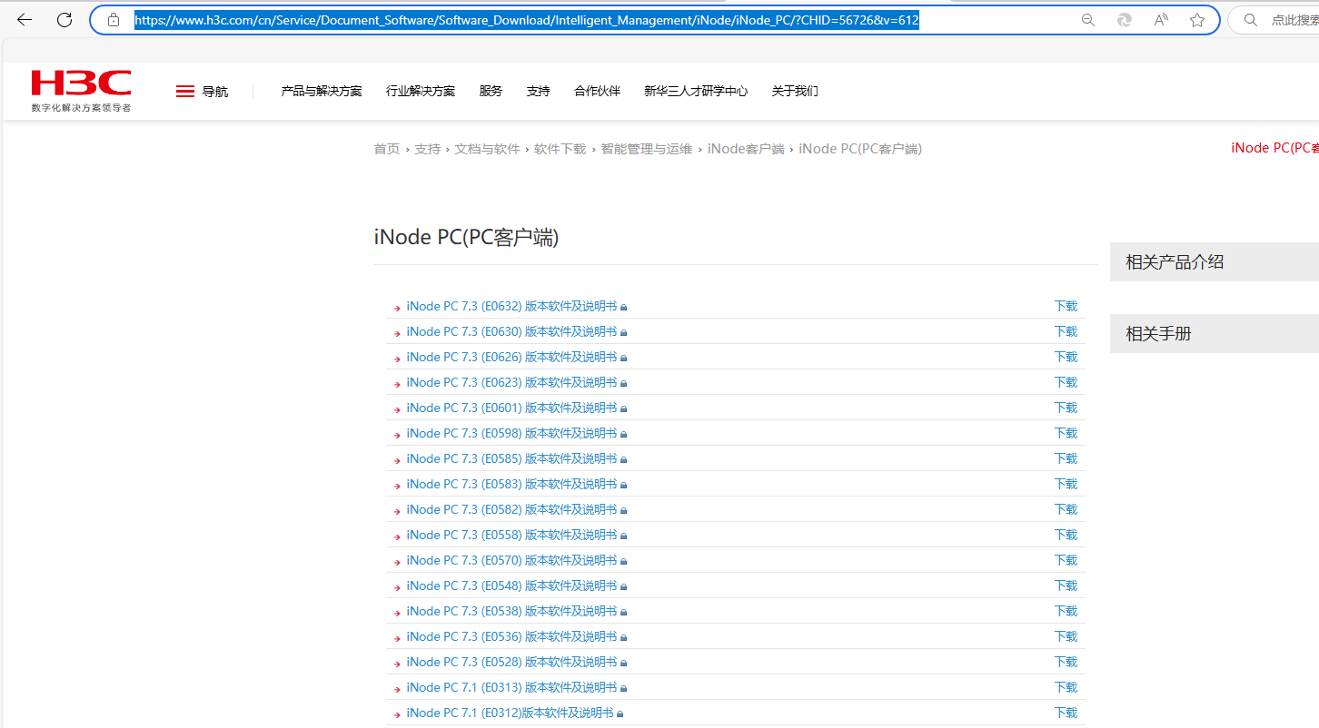Click the iNode PC(PC客户端) breadcrumb

coord(860,149)
